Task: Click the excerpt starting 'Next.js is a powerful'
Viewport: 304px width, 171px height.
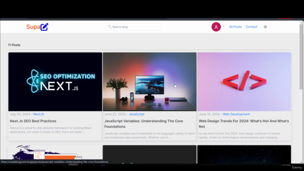Action: pos(51,130)
